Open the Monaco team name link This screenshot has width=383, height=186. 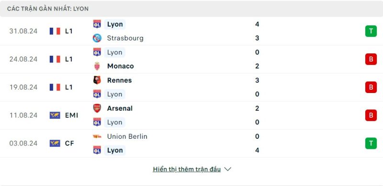[x=121, y=66]
